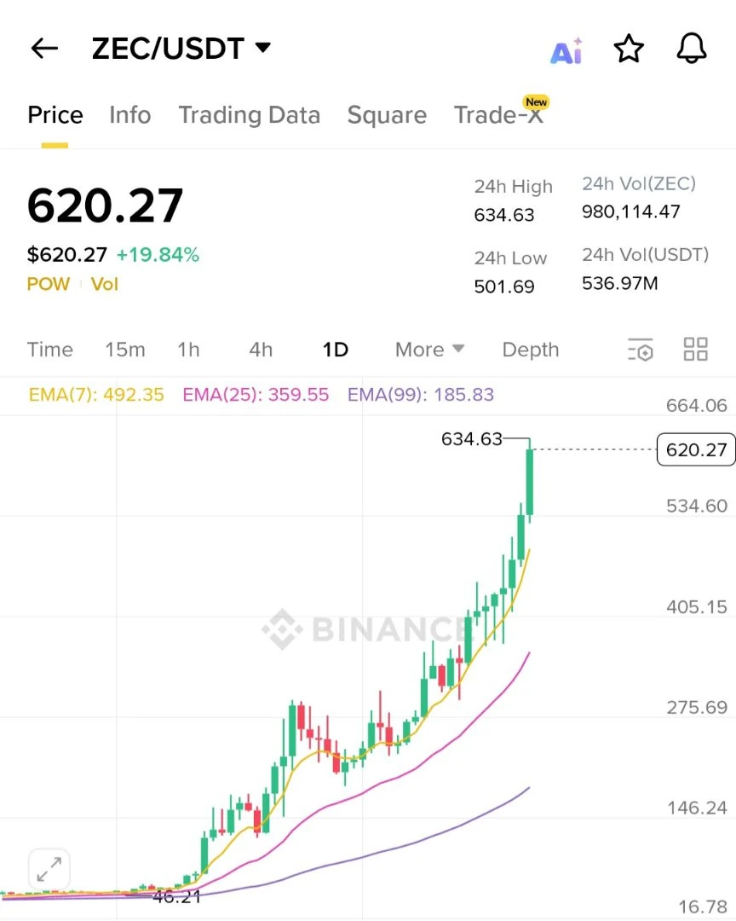Switch to the Info tab
The width and height of the screenshot is (736, 921).
click(x=130, y=114)
